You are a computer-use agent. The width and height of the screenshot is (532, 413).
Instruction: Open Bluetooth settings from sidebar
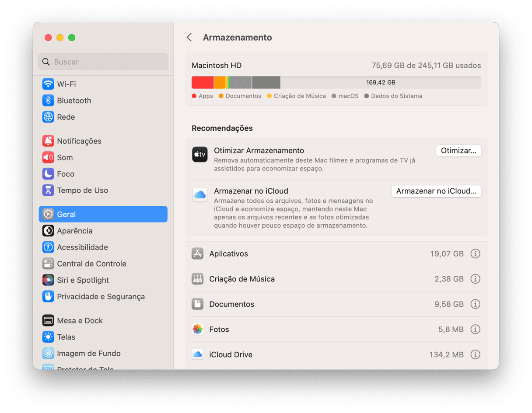(48, 101)
